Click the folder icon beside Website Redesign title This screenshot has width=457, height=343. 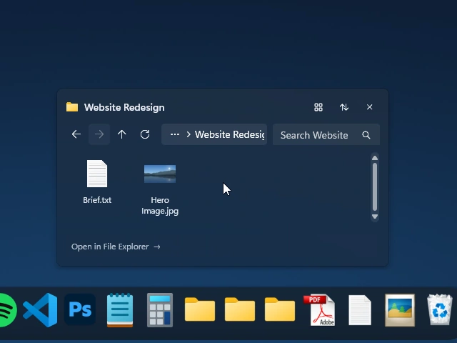point(72,107)
